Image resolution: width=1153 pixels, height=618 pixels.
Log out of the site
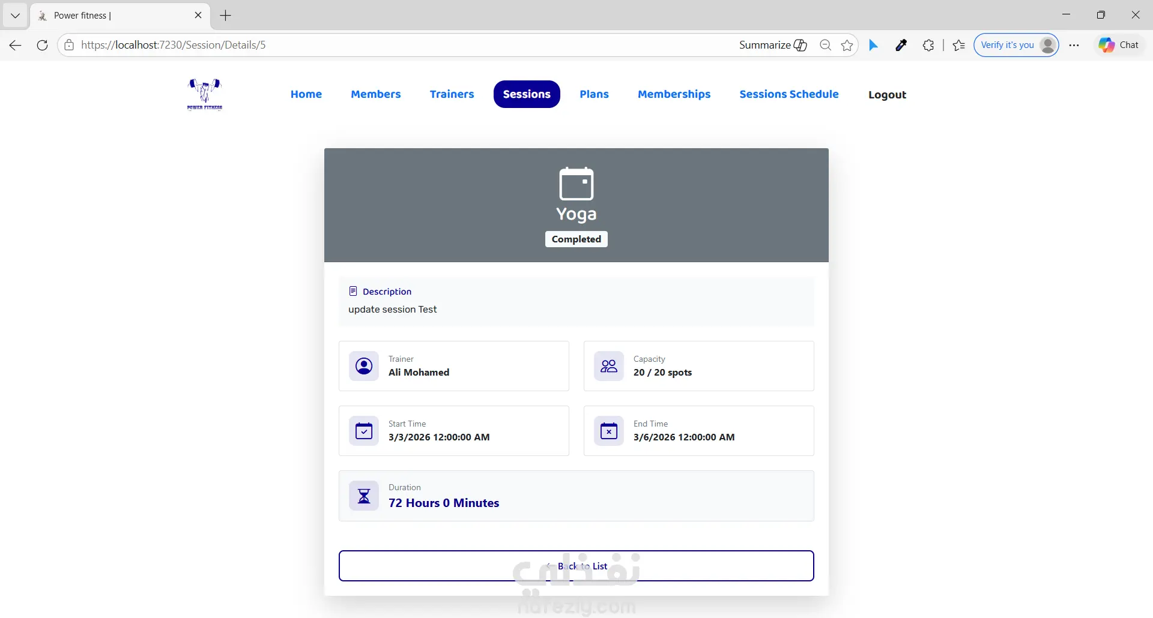[x=887, y=95]
